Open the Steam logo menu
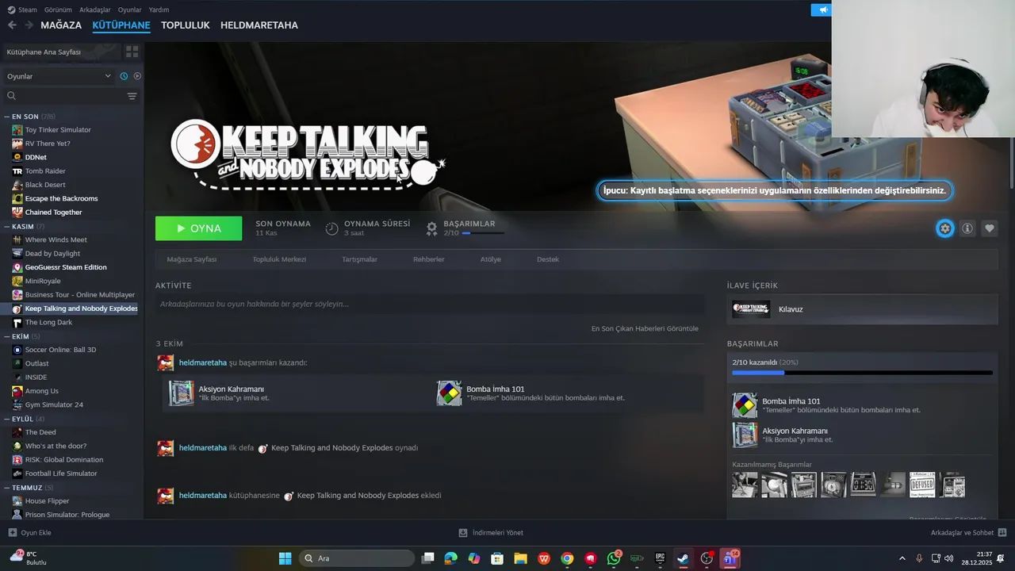Screen dimensions: 1015x571 coord(22,10)
